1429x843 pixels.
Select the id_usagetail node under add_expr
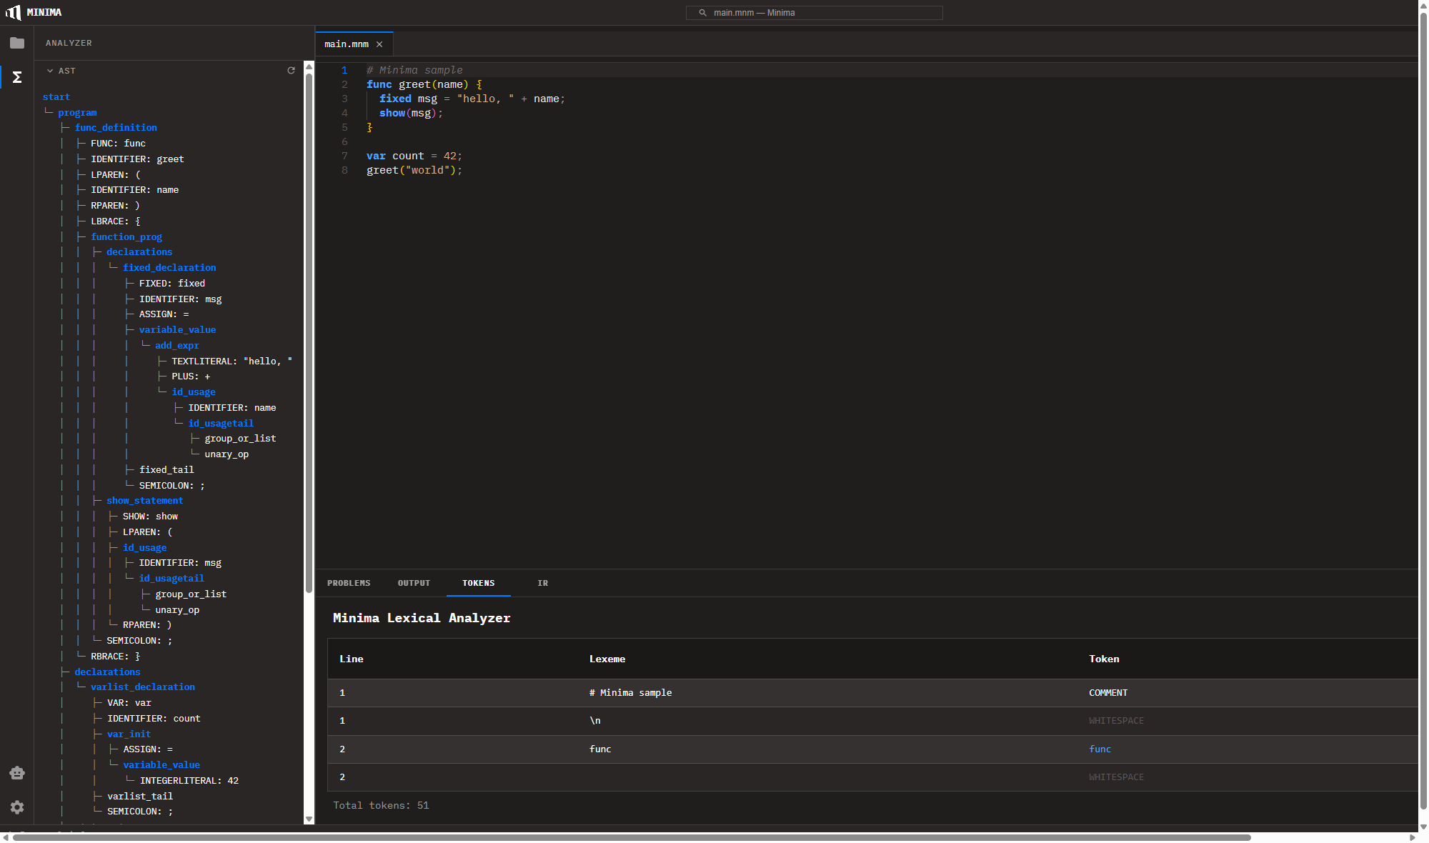(221, 424)
